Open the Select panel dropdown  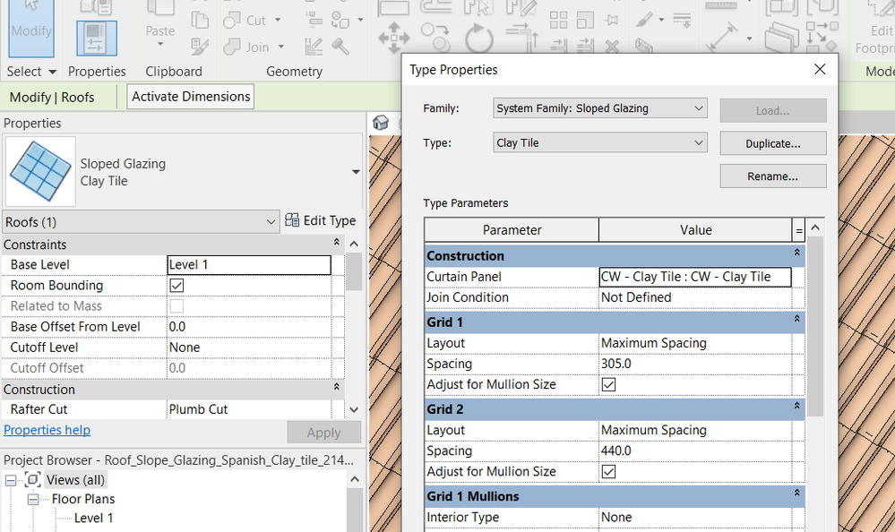pos(31,72)
